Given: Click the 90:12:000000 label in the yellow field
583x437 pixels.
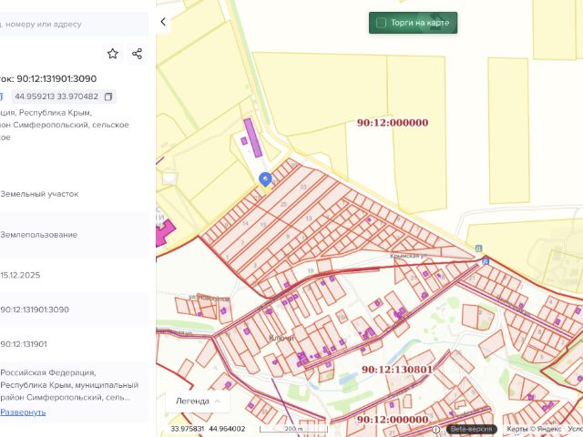Looking at the screenshot, I should click(392, 122).
